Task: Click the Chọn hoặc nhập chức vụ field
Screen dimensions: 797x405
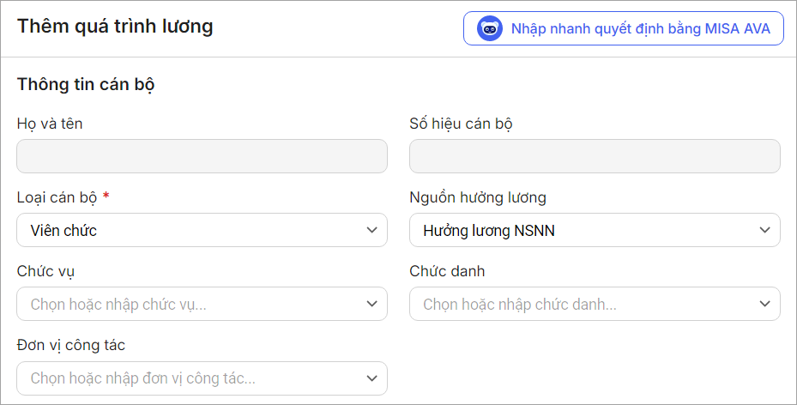Action: click(189, 304)
